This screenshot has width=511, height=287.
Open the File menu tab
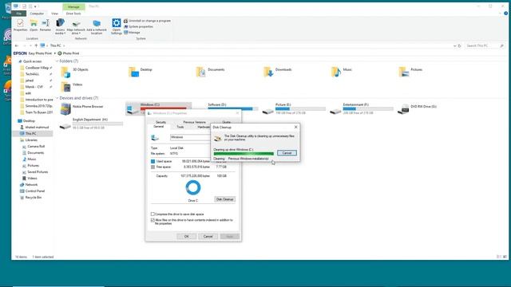[x=19, y=14]
